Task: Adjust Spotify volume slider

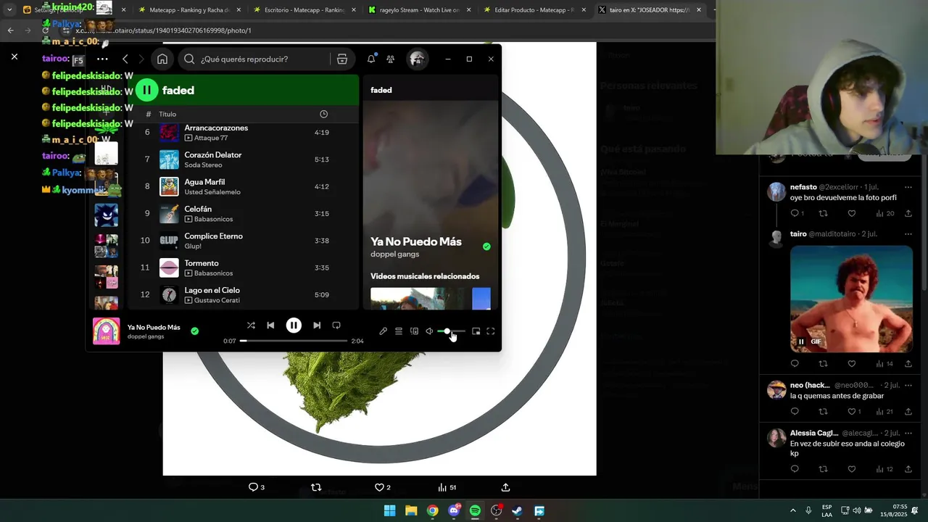Action: point(451,331)
